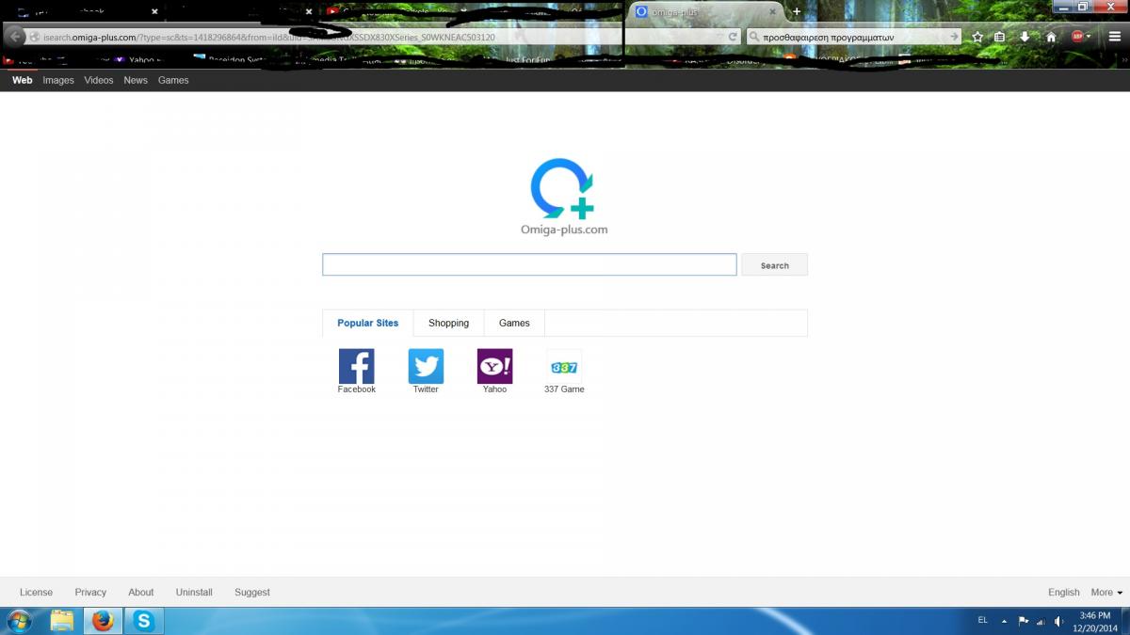Image resolution: width=1130 pixels, height=635 pixels.
Task: Select the Videos search category
Action: 99,80
